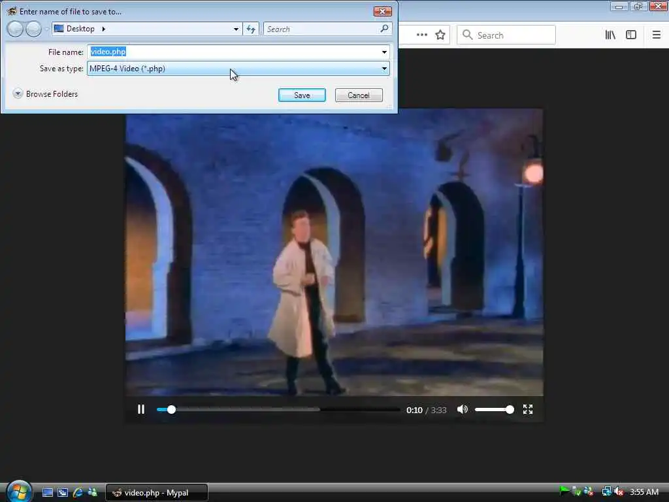This screenshot has width=669, height=502.
Task: Open the page actions three-dot menu
Action: pyautogui.click(x=421, y=35)
